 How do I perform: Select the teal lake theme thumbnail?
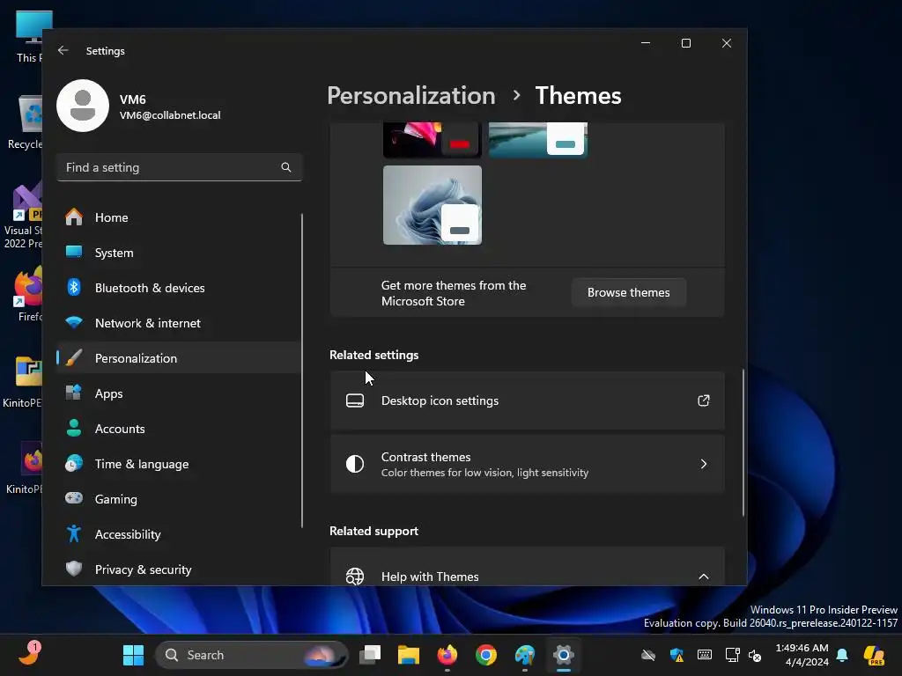pyautogui.click(x=538, y=140)
